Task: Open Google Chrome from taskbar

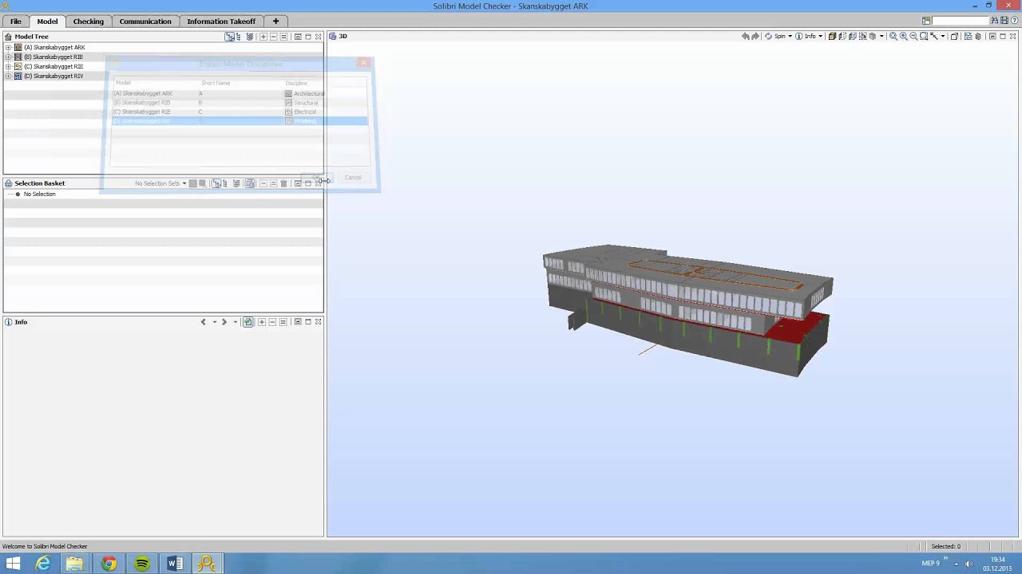Action: click(109, 564)
